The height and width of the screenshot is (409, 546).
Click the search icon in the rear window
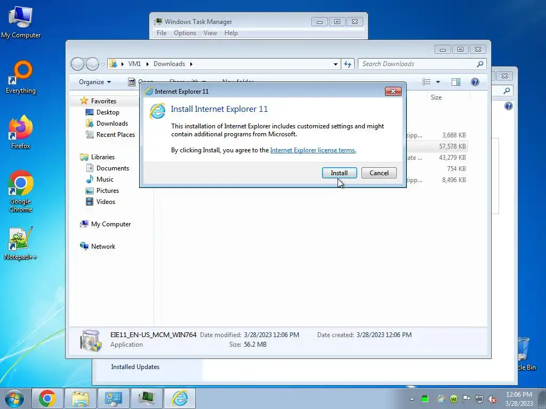[x=507, y=91]
